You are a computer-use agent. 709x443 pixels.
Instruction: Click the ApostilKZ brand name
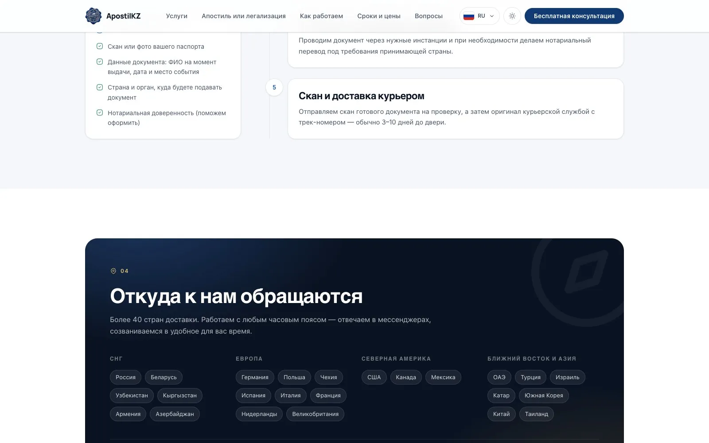123,16
